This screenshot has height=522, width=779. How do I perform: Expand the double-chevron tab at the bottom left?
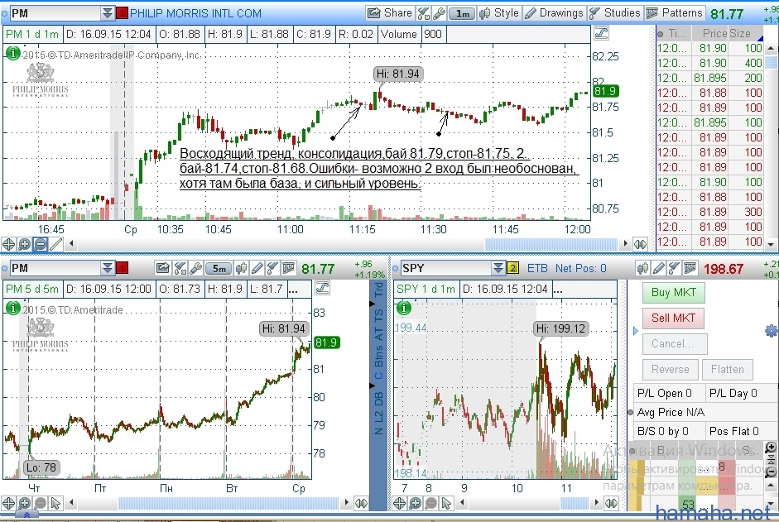[x=26, y=515]
